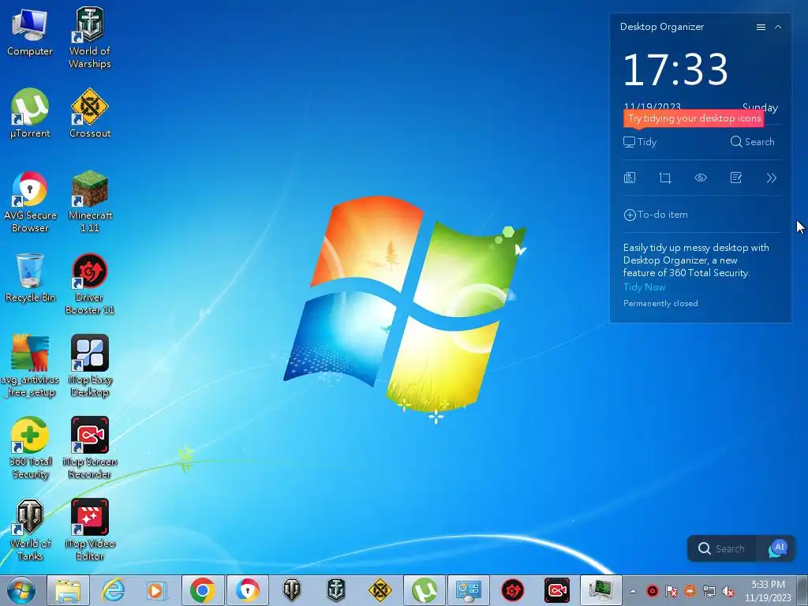Screen dimensions: 808x606
Task: Select the iTop Easy Desktop shortcut
Action: point(90,366)
